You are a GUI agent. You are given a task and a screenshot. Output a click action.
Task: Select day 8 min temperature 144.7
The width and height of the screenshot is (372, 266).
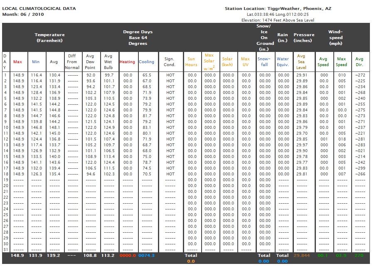(x=37, y=116)
